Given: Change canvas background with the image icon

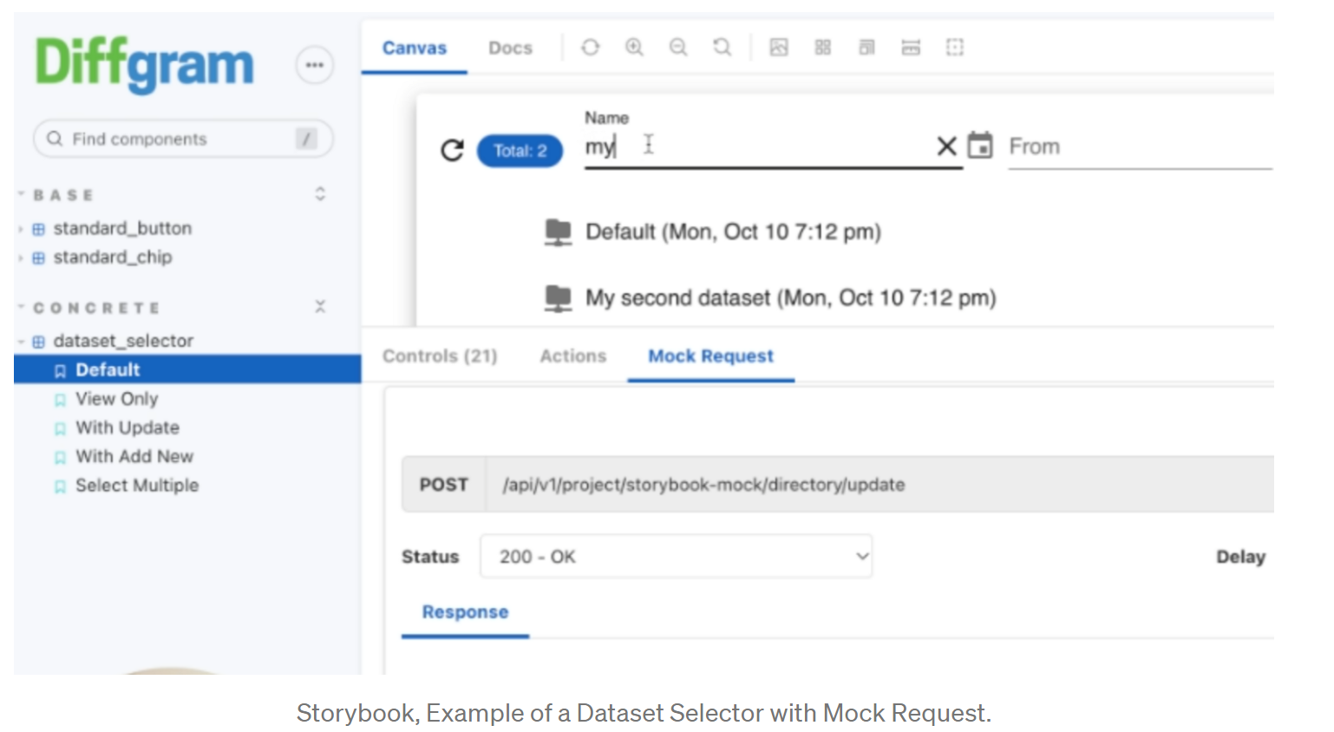Looking at the screenshot, I should [x=779, y=47].
